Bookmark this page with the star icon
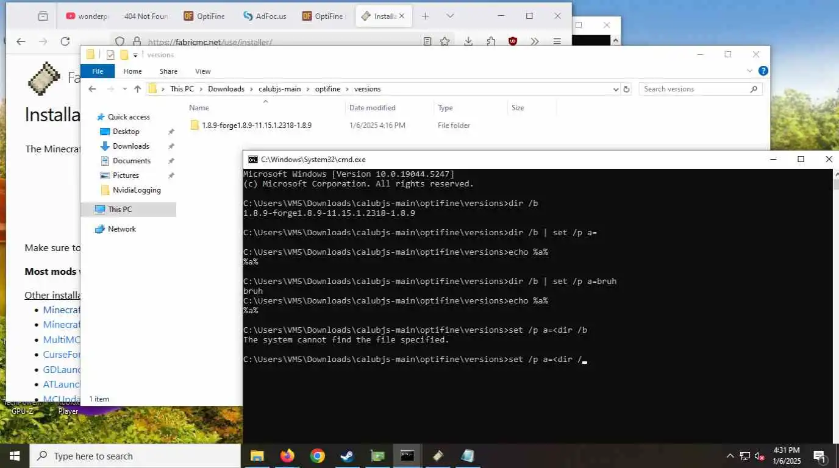The width and height of the screenshot is (839, 468). pos(445,41)
